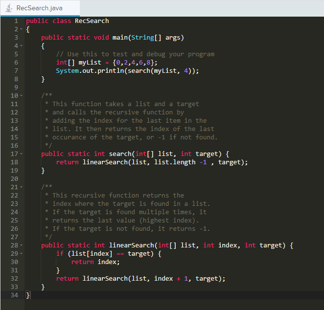Image resolution: width=324 pixels, height=310 pixels.
Task: Click line number 34 in the gutter
Action: coord(14,295)
